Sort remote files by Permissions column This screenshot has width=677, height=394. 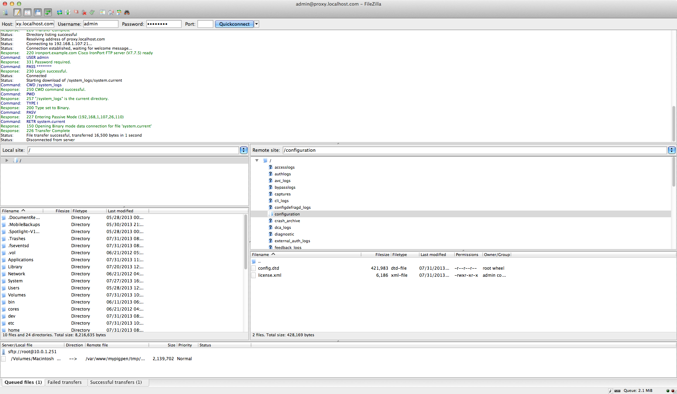pos(468,255)
